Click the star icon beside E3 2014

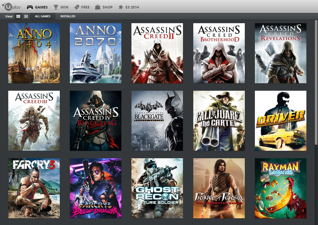[x=121, y=7]
